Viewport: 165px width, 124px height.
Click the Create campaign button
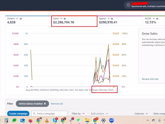18,113
